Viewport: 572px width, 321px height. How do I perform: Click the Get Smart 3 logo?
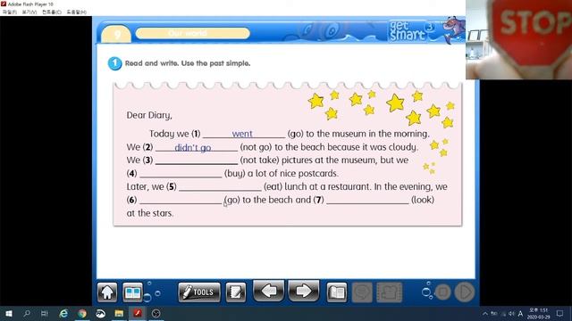[411, 30]
